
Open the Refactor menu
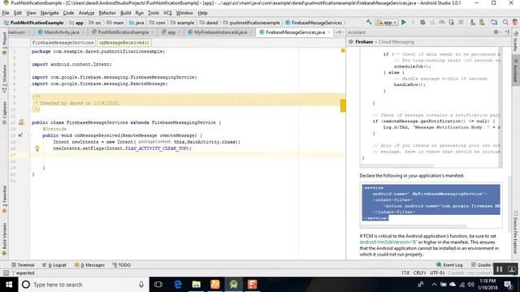point(107,13)
